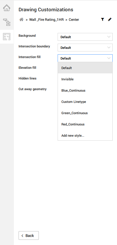Screen dimensions: 117x245
Task: Select Custom Linetype option
Action: click(85, 102)
